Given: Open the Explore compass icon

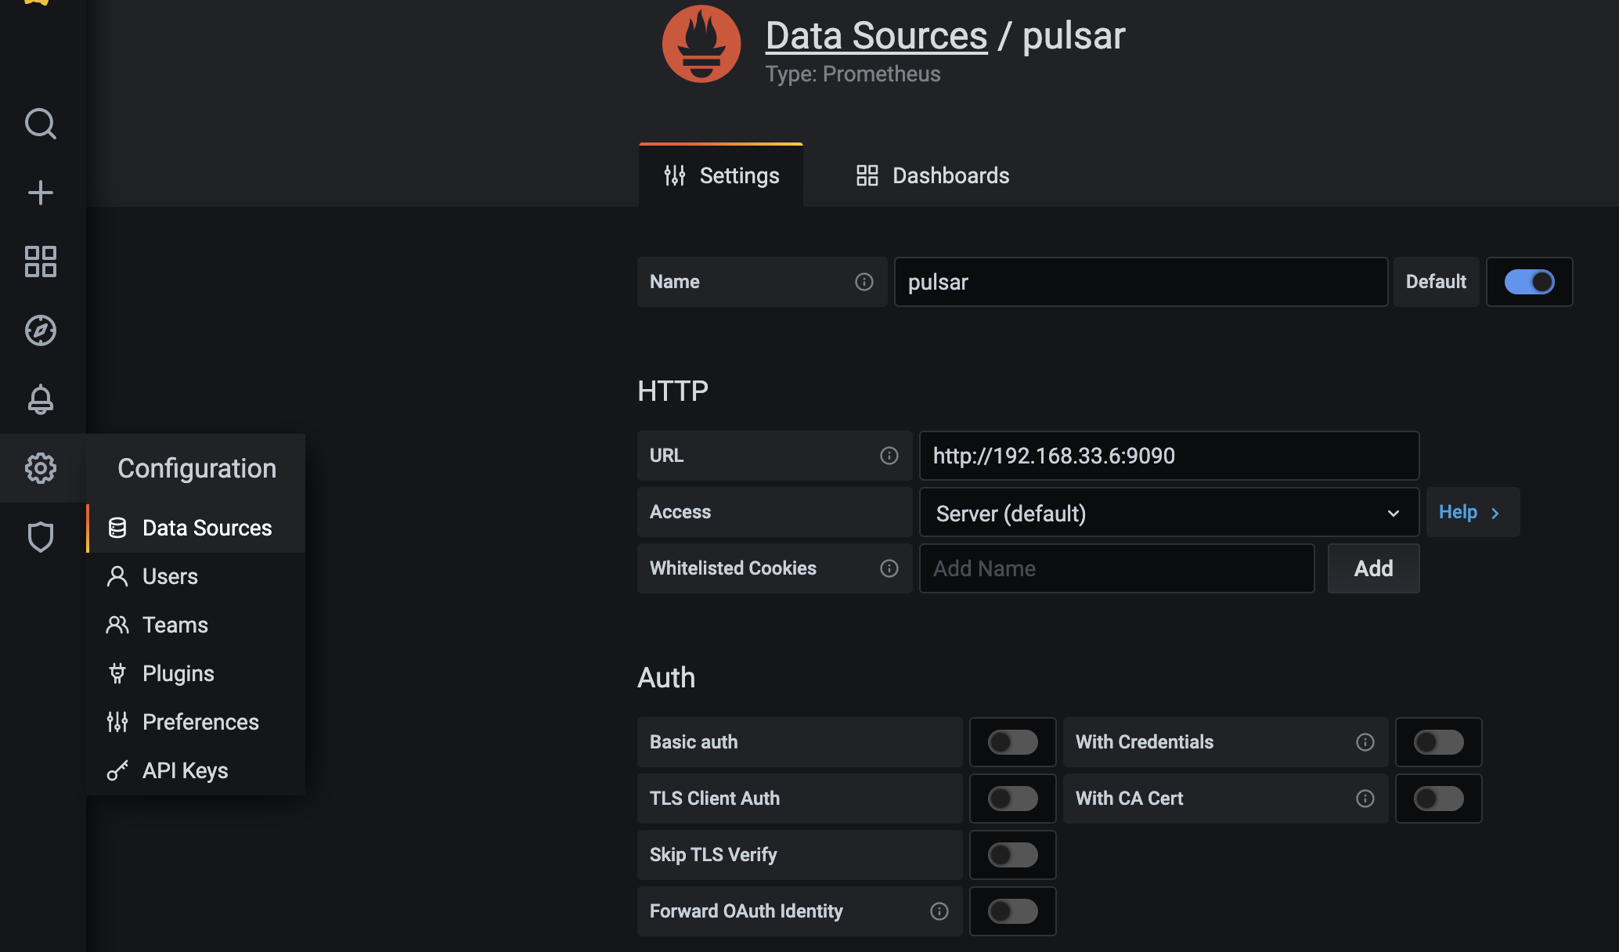Looking at the screenshot, I should 41,330.
